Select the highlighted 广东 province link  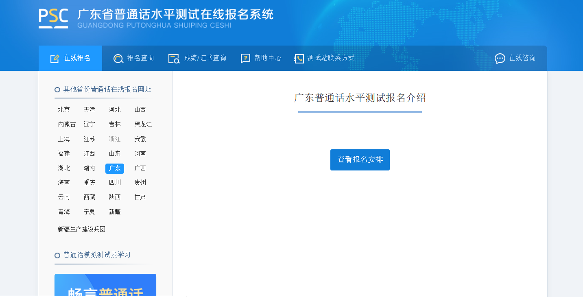[115, 168]
